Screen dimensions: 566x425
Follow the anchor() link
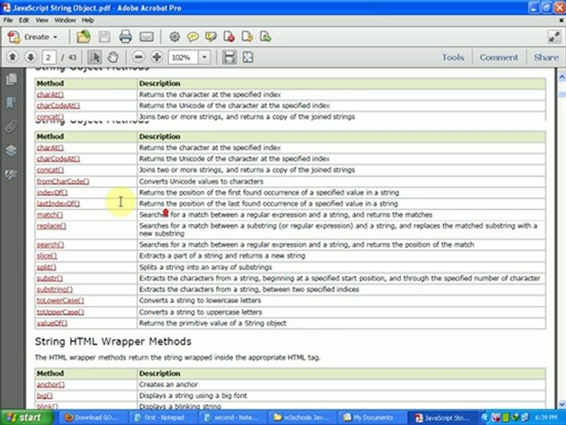pyautogui.click(x=51, y=384)
